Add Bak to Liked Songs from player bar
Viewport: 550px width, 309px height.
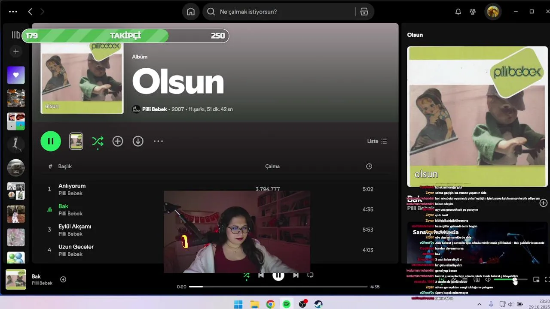click(x=63, y=279)
